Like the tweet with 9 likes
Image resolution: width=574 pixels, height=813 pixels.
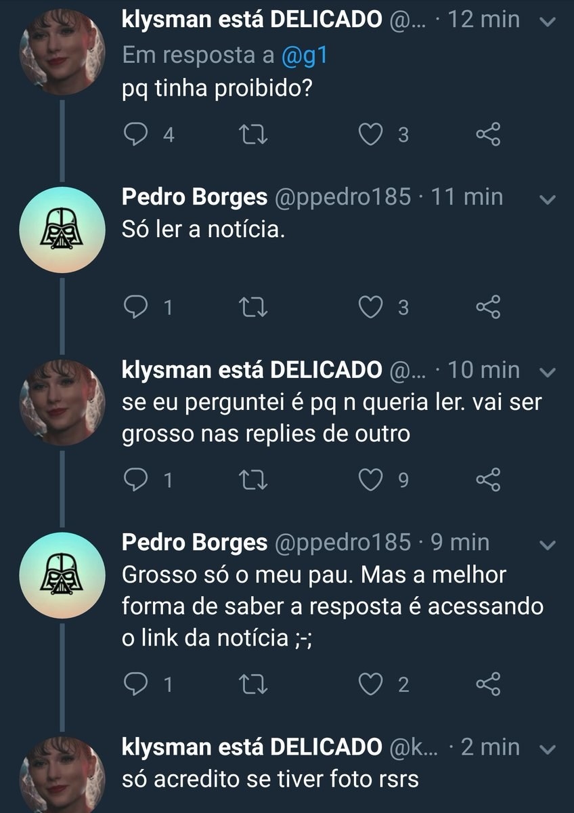pyautogui.click(x=370, y=480)
